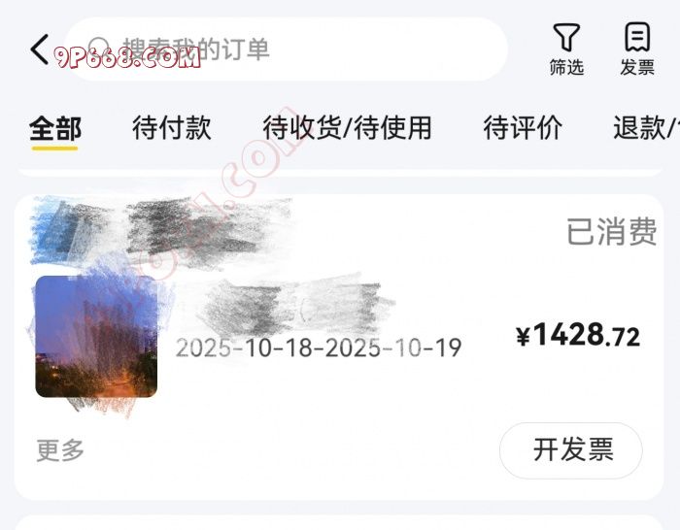
Task: Tap the back arrow icon
Action: click(x=40, y=50)
